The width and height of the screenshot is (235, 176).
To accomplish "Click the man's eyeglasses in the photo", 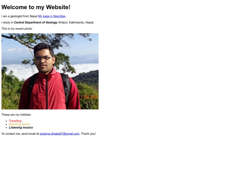I will click(44, 59).
